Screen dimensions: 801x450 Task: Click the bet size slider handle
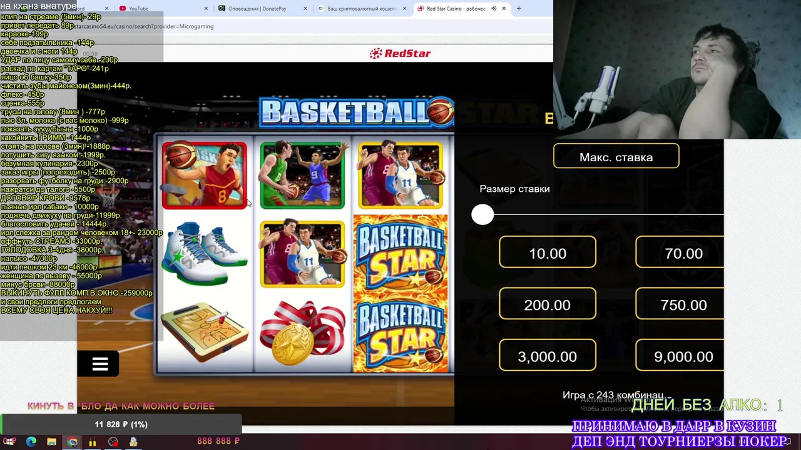point(482,215)
